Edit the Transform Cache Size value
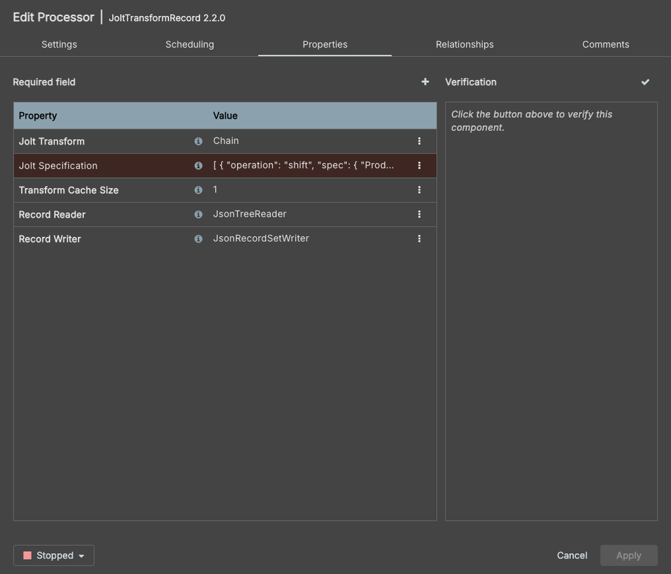Viewport: 671px width, 574px height. coord(303,190)
